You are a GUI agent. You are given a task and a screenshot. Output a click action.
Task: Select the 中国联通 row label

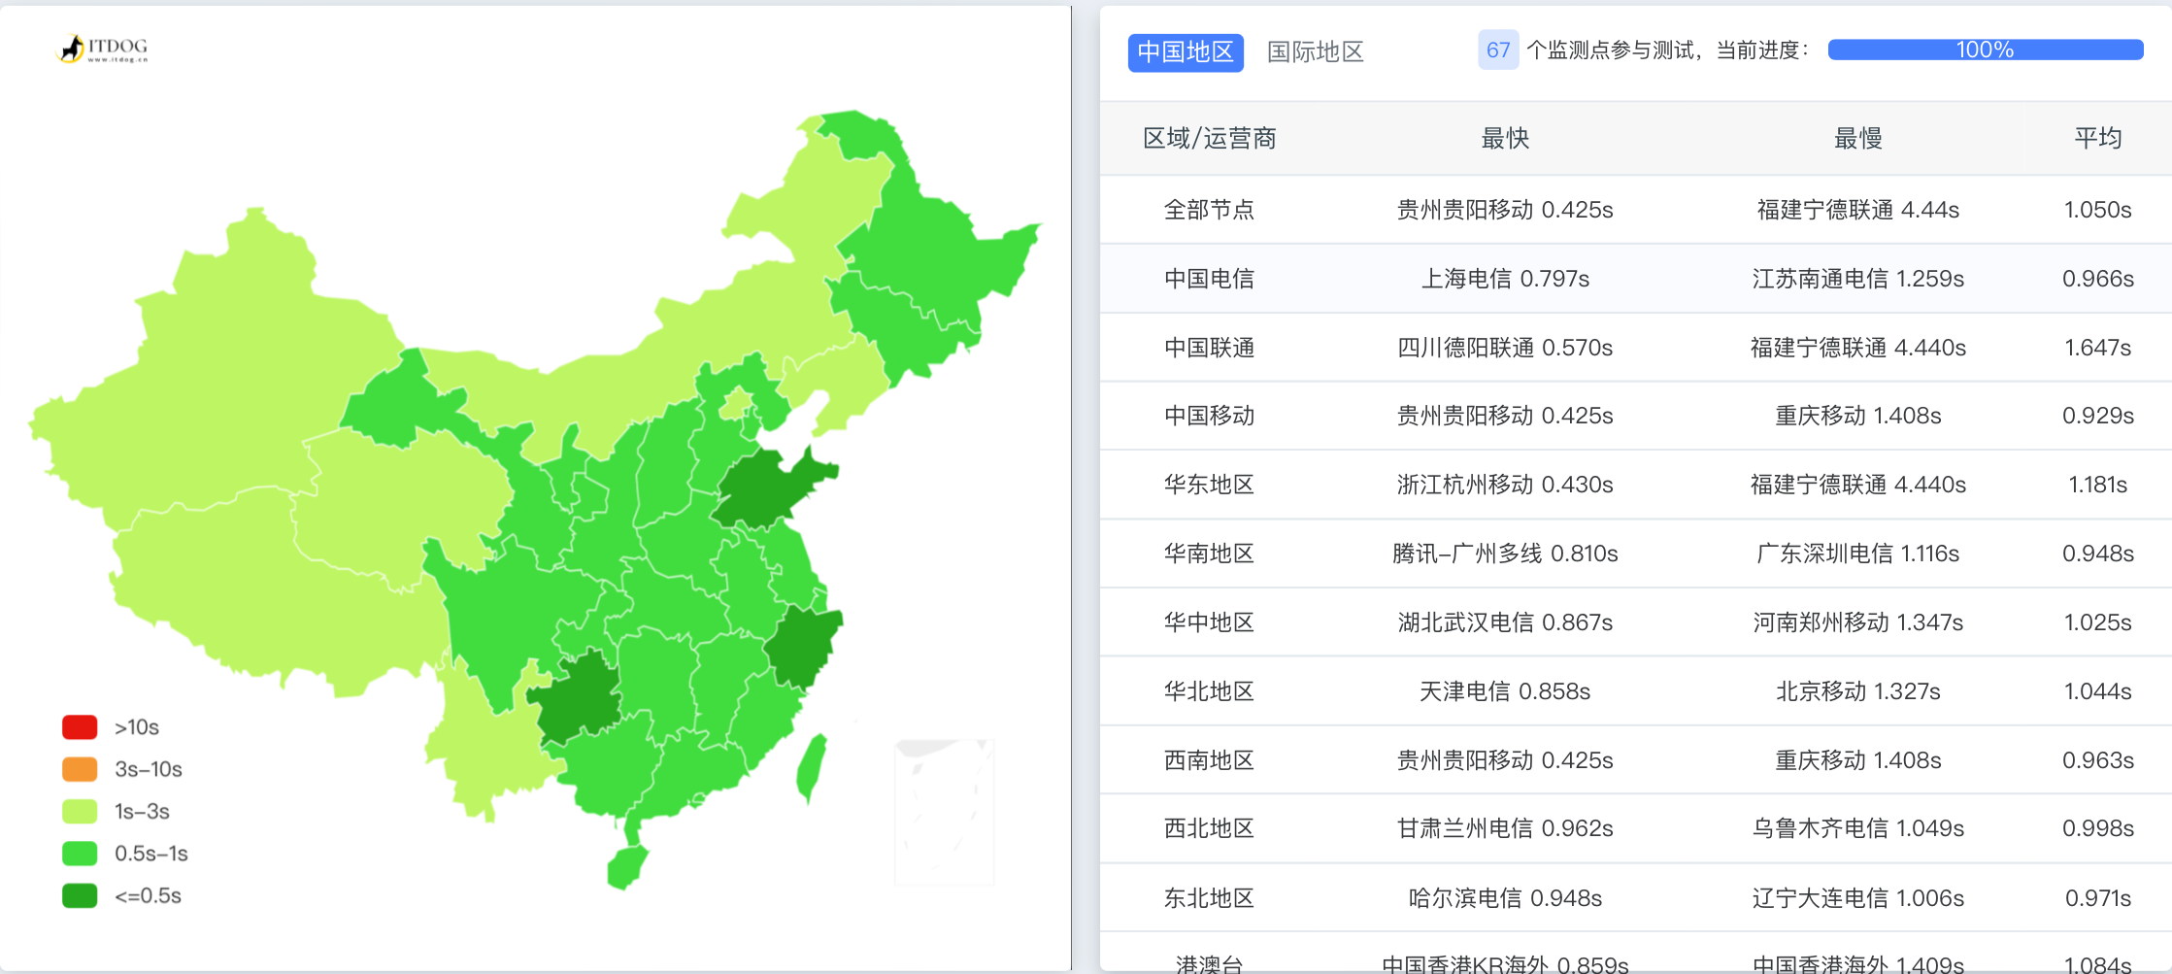tap(1209, 348)
